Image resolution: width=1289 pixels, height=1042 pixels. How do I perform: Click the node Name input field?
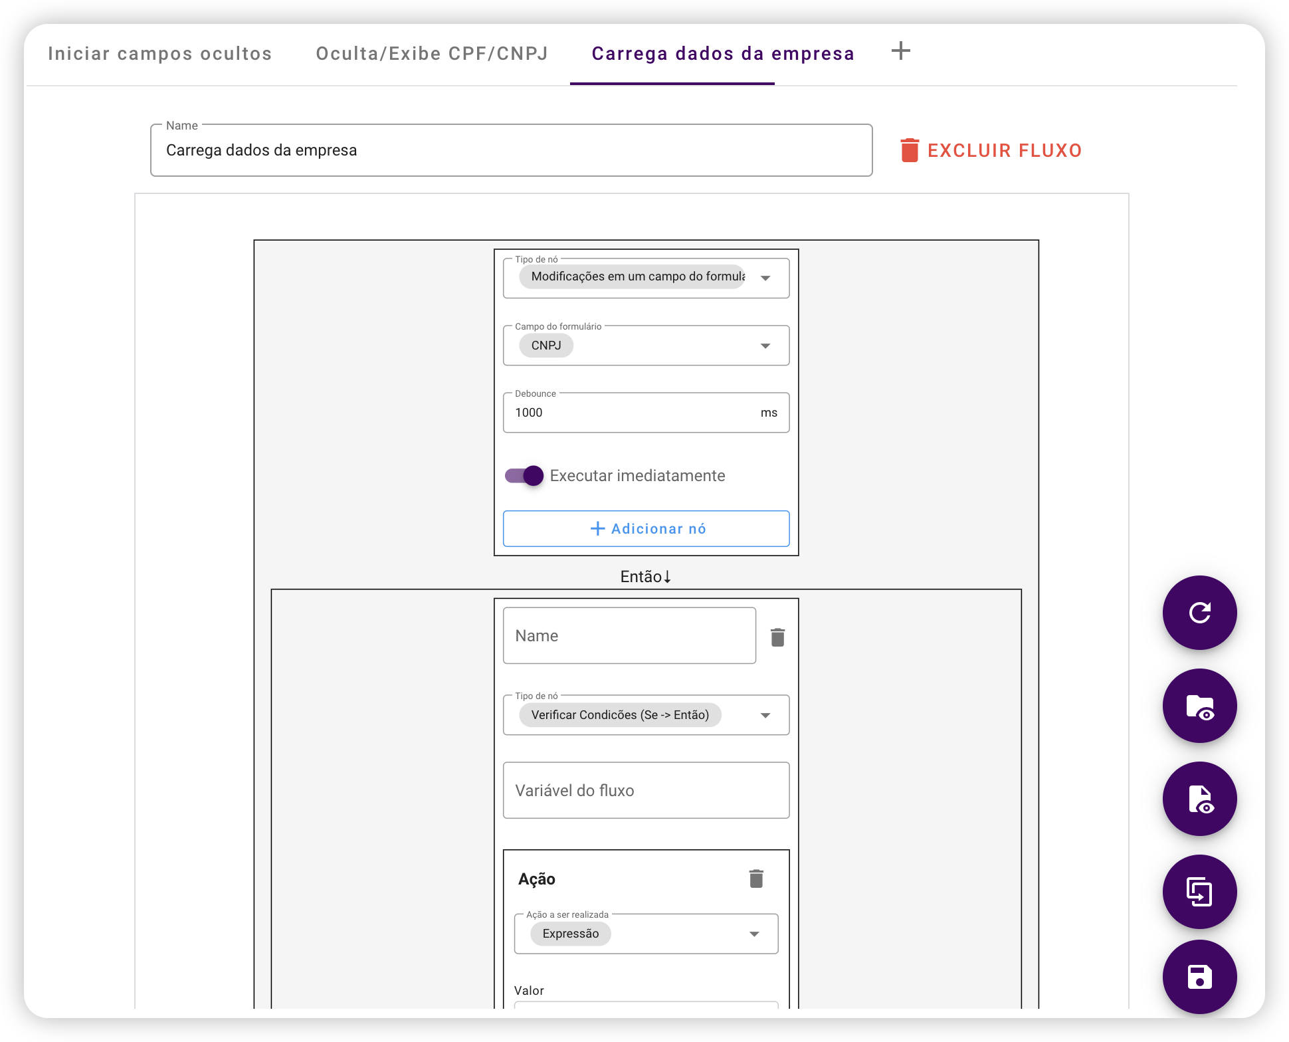pyautogui.click(x=629, y=636)
